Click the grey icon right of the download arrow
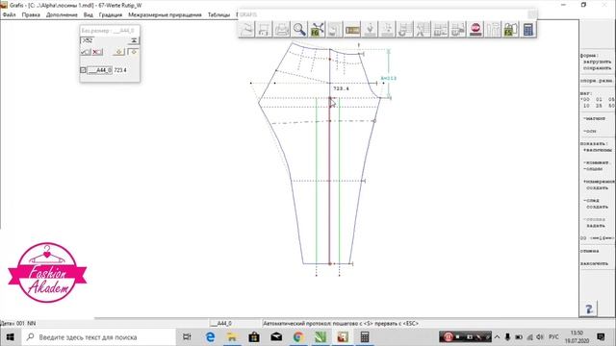This screenshot has width=616, height=346. point(387,30)
